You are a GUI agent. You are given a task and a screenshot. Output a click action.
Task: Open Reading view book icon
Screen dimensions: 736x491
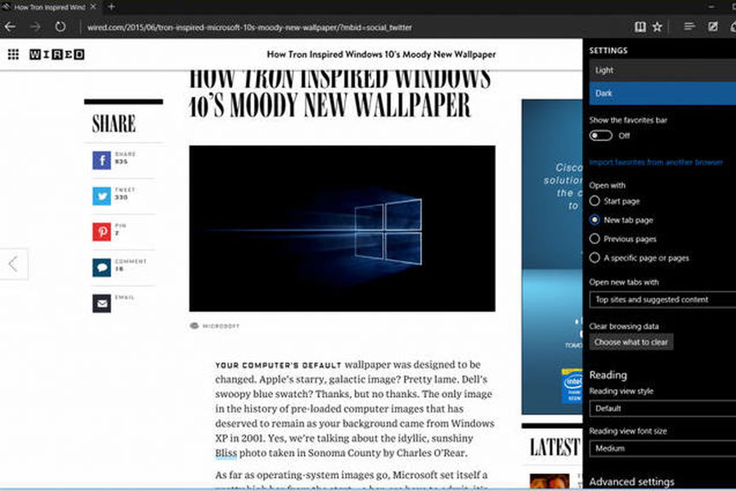coord(640,27)
